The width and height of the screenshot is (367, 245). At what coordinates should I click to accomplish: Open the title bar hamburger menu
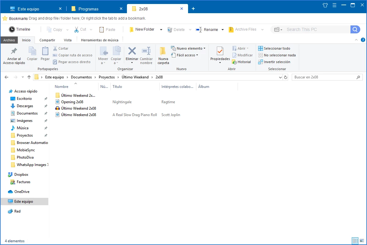[334, 5]
